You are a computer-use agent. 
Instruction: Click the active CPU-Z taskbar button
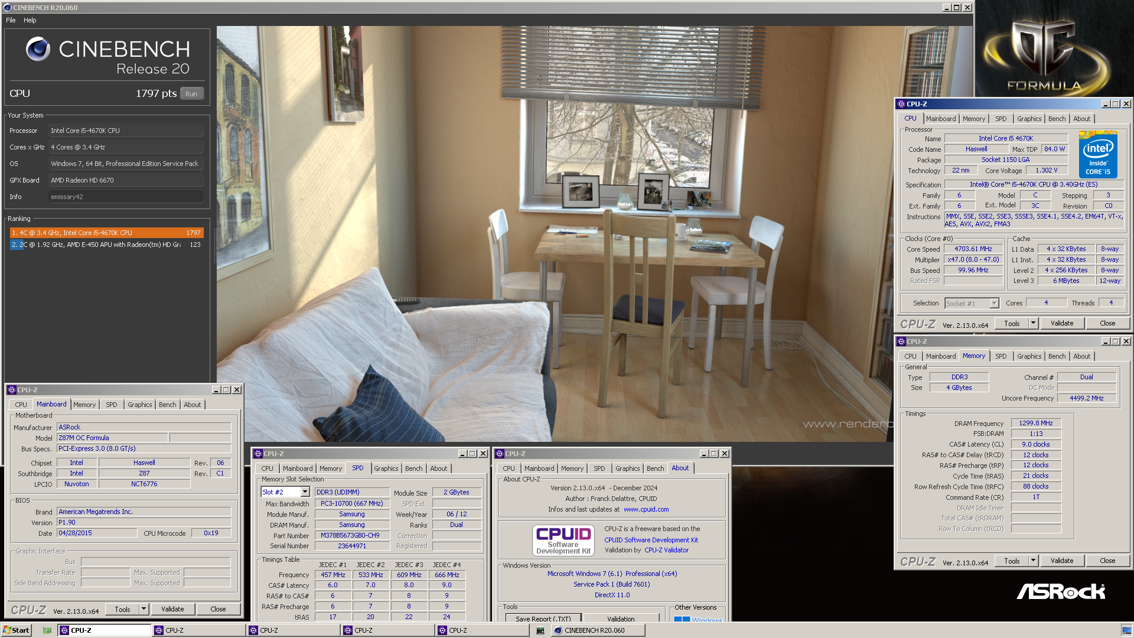[x=105, y=630]
